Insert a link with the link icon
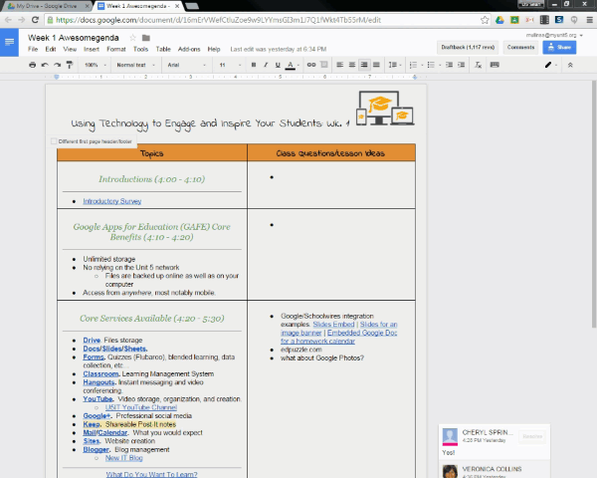The image size is (597, 478). click(x=311, y=65)
